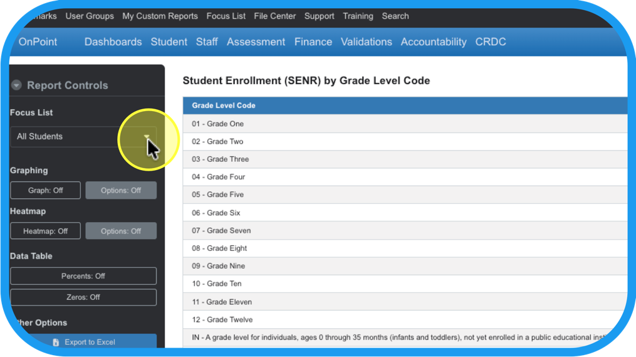
Task: Open the All Students focus list dropdown
Action: (x=83, y=137)
